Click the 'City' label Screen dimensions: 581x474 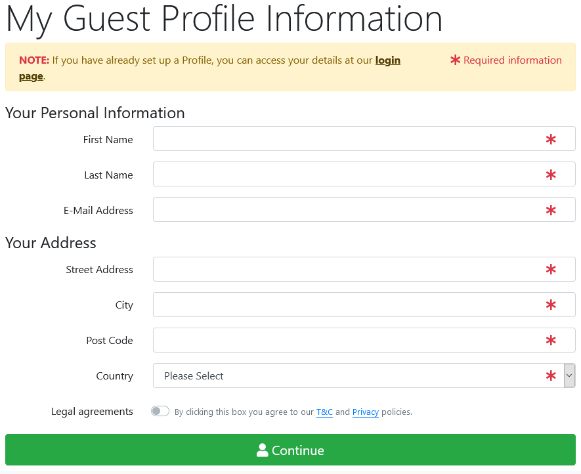pyautogui.click(x=124, y=305)
